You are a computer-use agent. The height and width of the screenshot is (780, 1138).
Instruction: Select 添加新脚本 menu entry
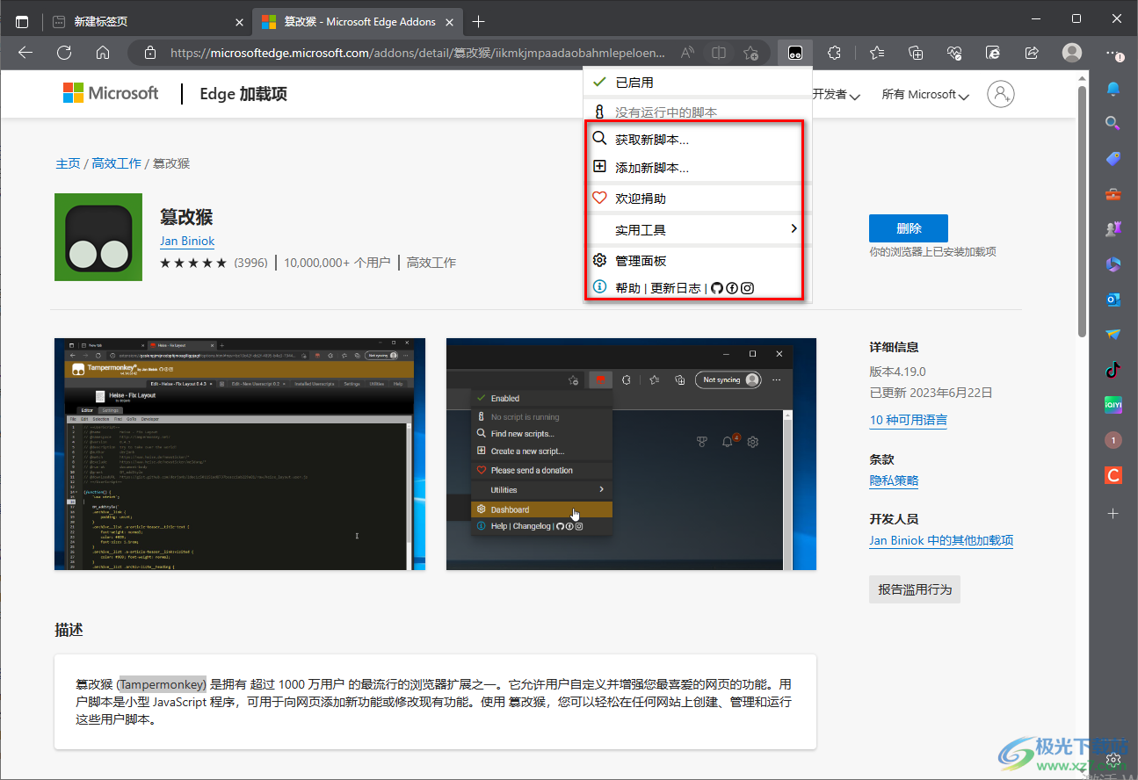(698, 168)
